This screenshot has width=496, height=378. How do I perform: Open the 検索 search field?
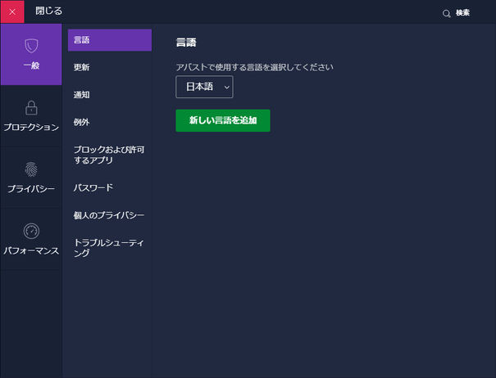pyautogui.click(x=462, y=12)
